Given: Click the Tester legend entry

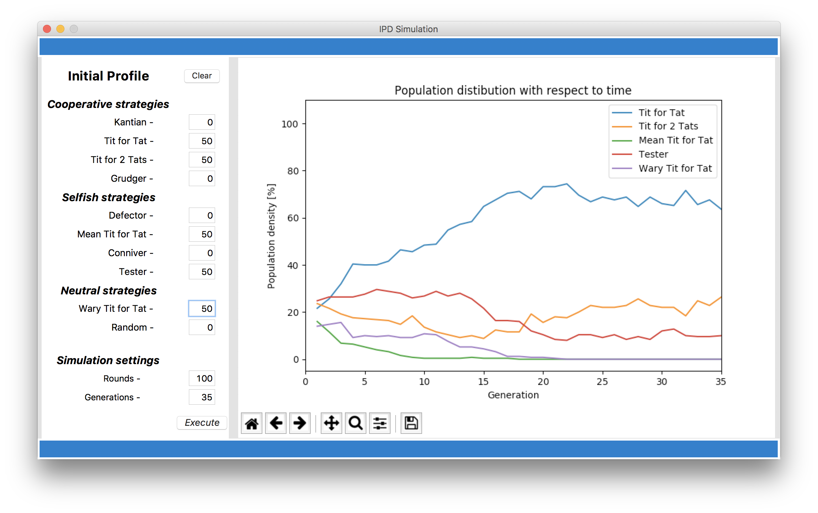Looking at the screenshot, I should pyautogui.click(x=640, y=154).
